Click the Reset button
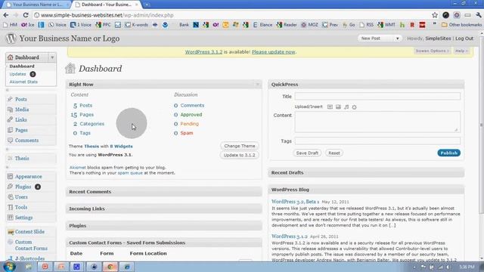This screenshot has width=484, height=272. tap(334, 153)
